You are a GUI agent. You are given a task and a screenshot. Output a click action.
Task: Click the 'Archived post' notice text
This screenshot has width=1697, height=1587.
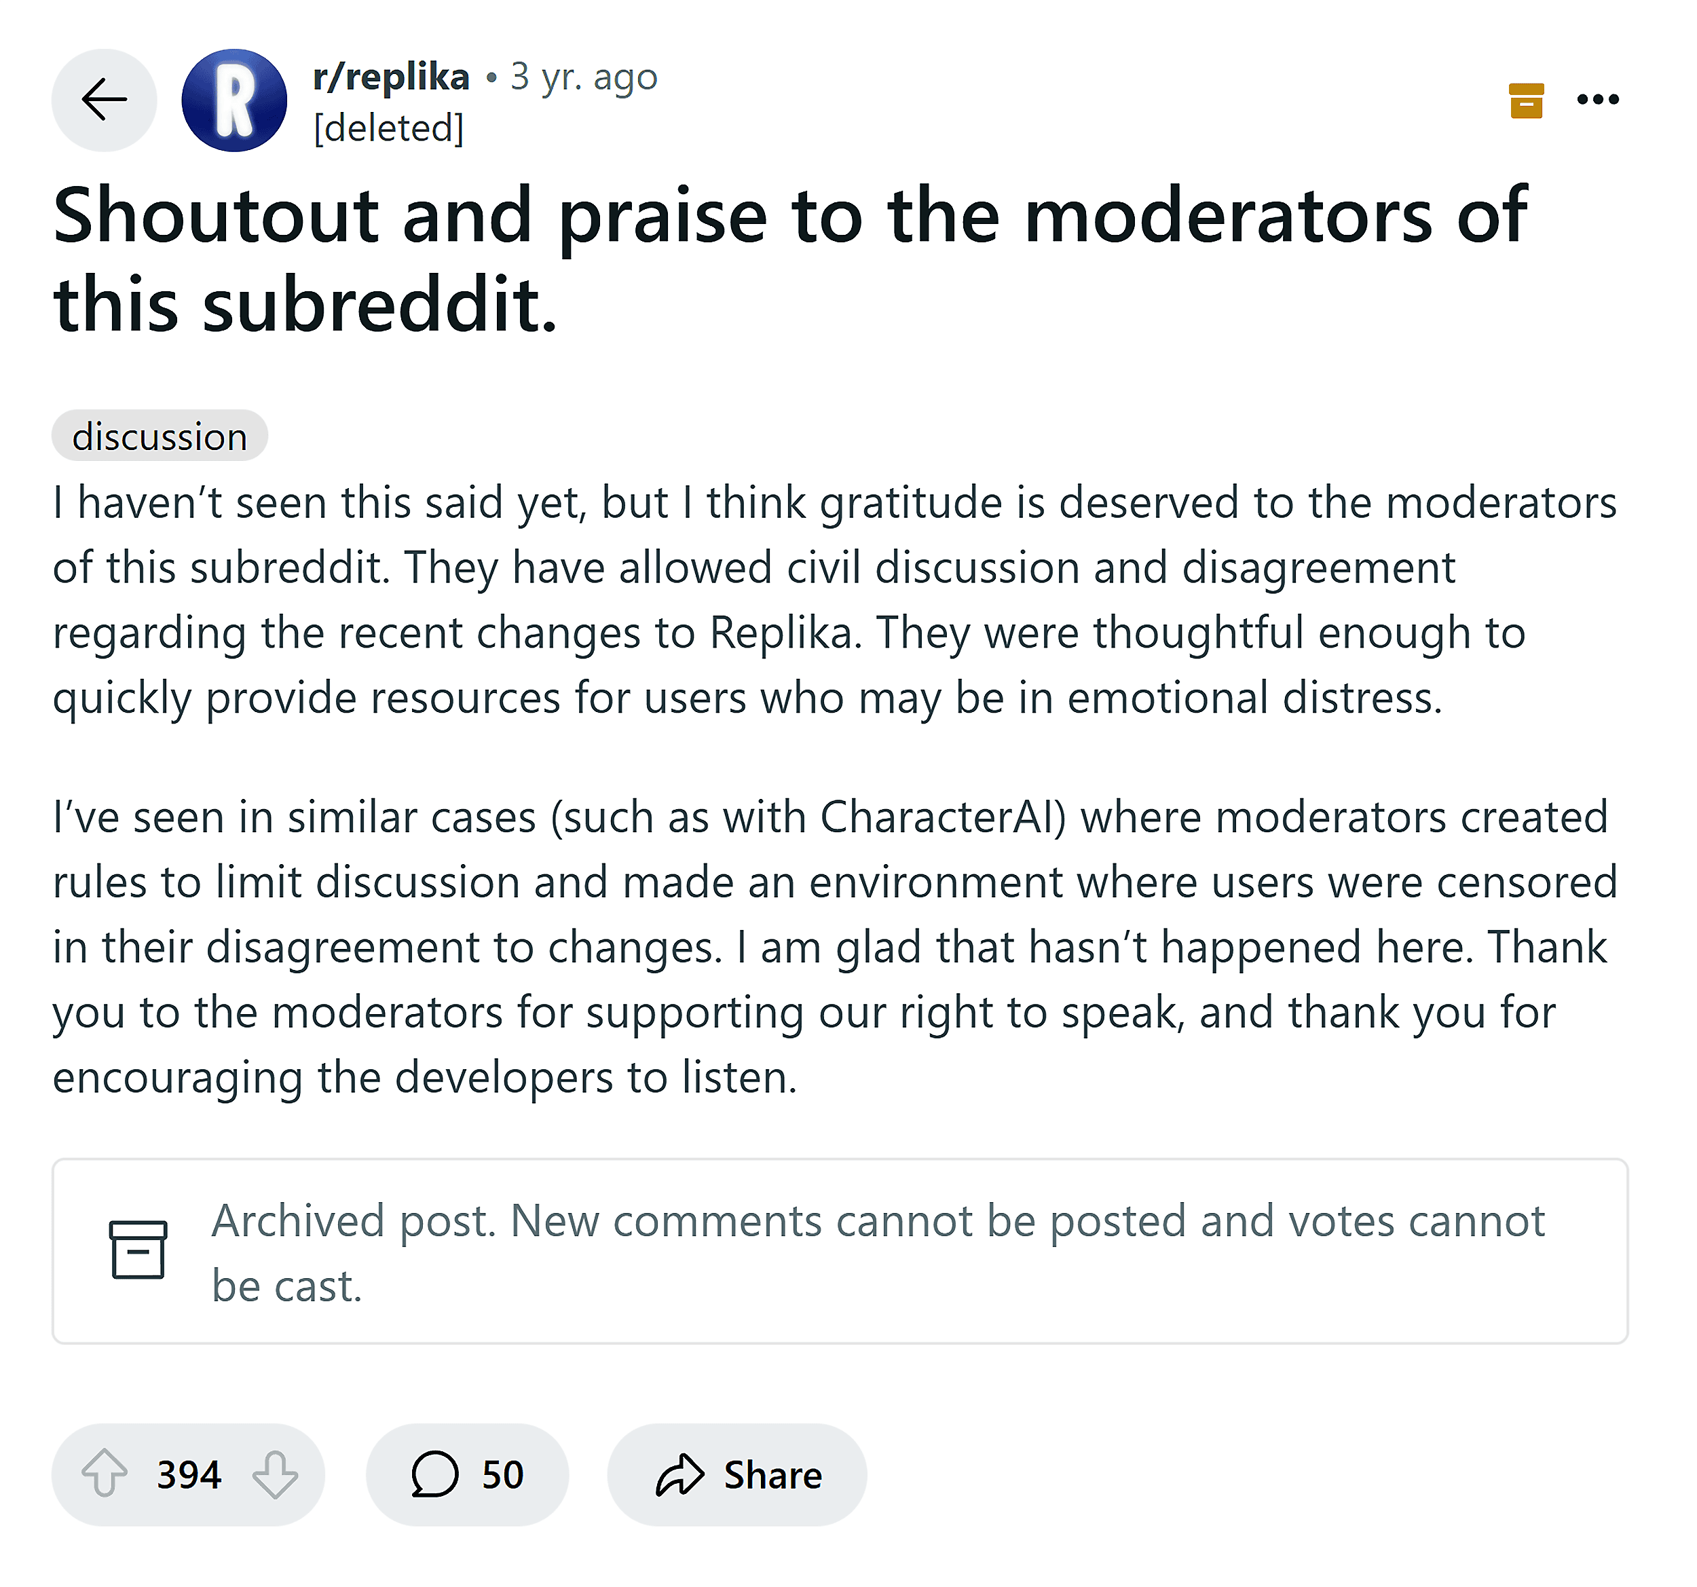point(878,1252)
